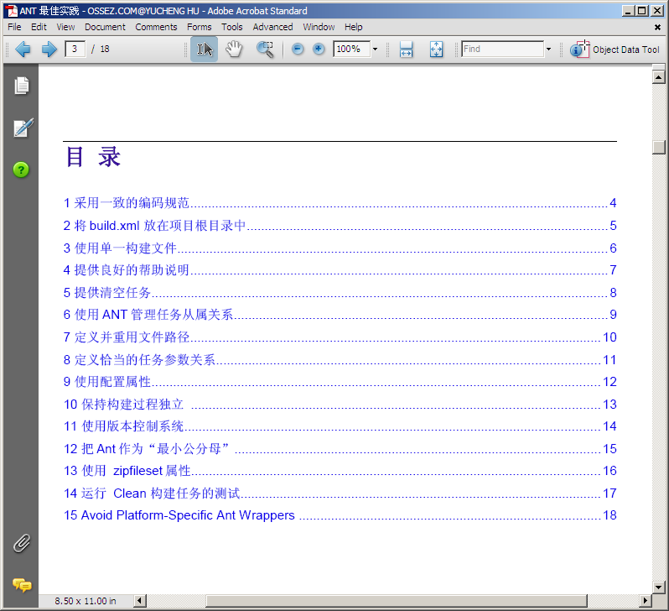Open the Document menu
Screen dimensions: 669x611
pyautogui.click(x=105, y=27)
